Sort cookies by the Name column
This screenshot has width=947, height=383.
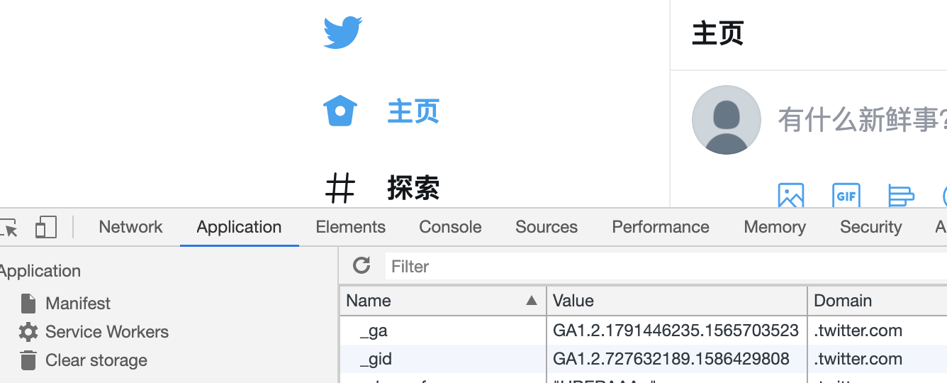(442, 301)
